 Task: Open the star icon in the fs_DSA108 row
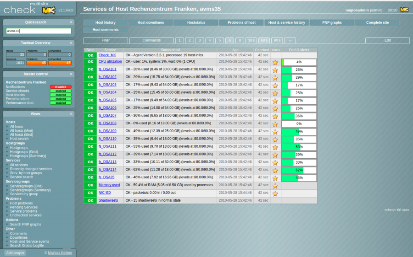tap(275, 124)
